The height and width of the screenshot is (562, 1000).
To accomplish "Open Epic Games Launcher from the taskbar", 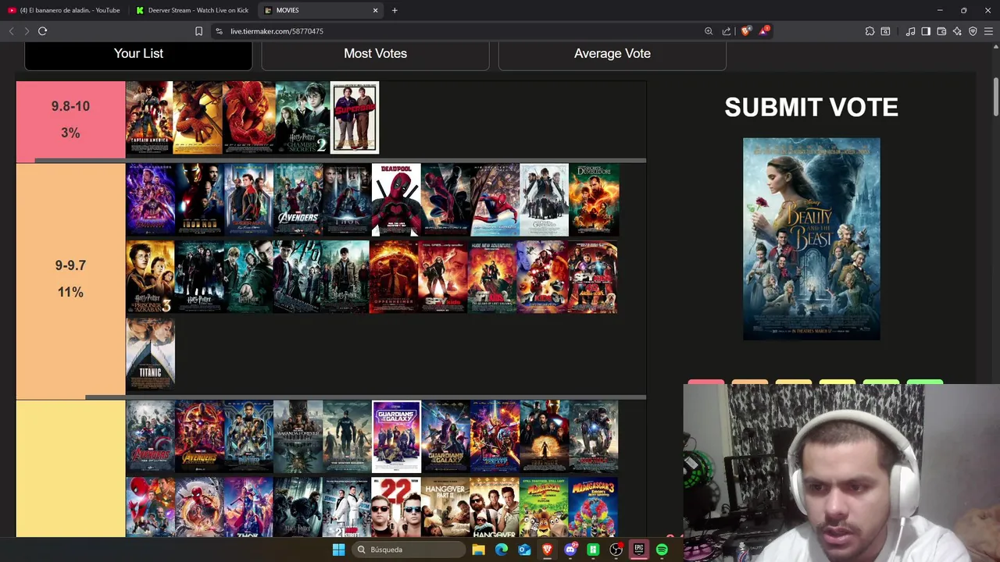I will [639, 550].
